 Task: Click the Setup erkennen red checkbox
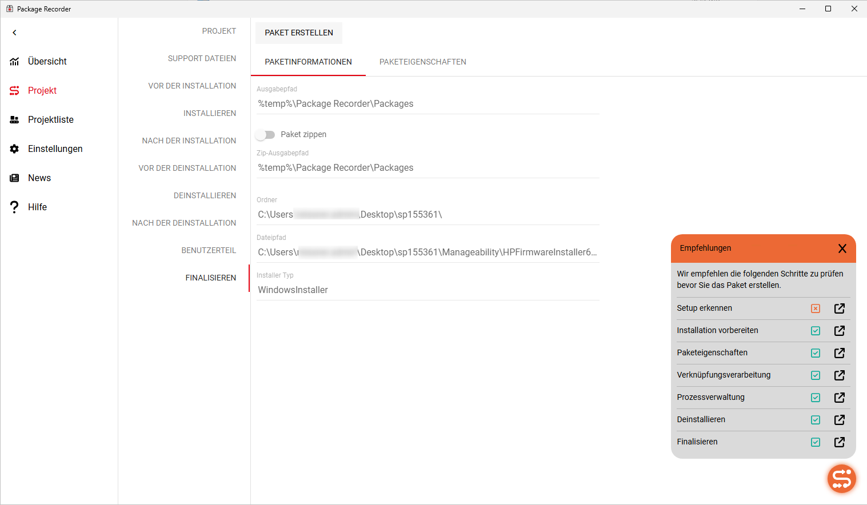click(x=816, y=308)
